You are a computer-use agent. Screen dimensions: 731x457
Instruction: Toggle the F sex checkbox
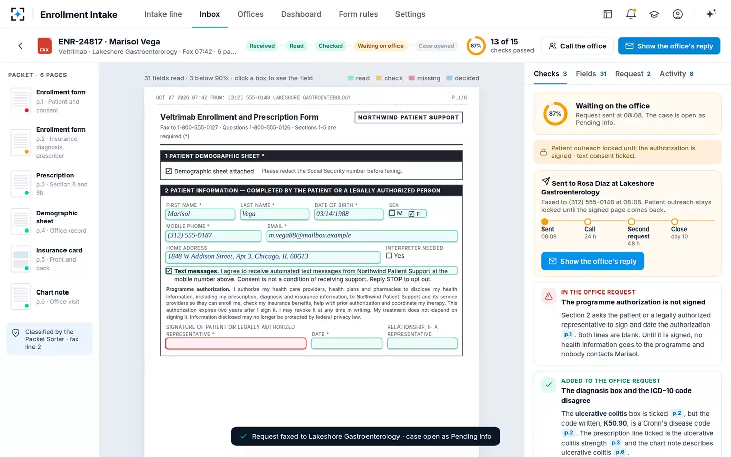point(411,214)
